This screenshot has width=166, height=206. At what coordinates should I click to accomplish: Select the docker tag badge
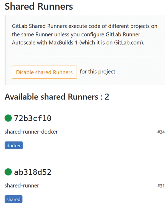14,145
